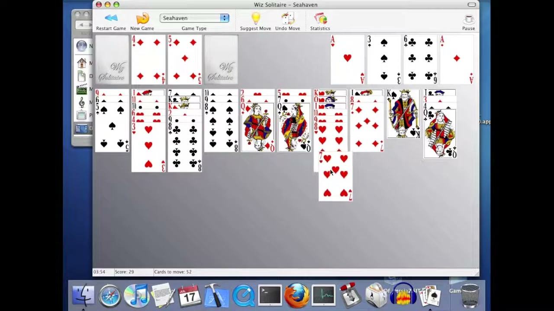
Task: Open Network globe in Finder window sidebar
Action: (82, 46)
